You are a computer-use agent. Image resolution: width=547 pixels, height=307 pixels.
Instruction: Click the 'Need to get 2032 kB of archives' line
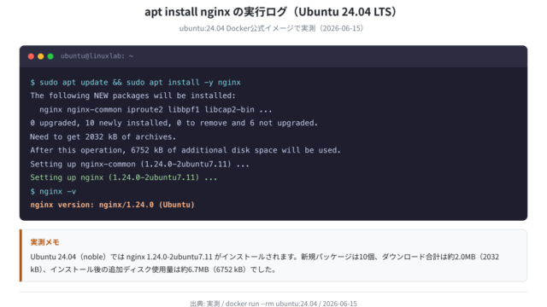[x=103, y=136]
